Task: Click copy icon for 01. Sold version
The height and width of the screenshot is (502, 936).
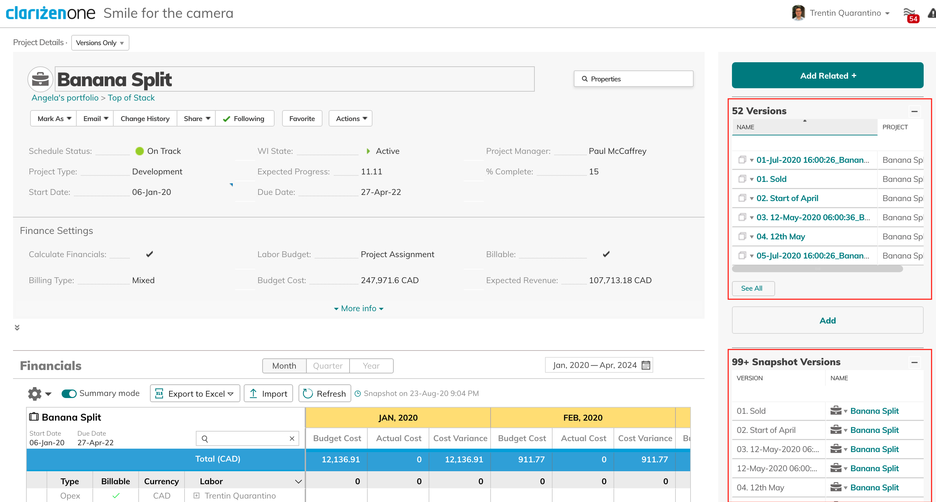Action: point(742,179)
